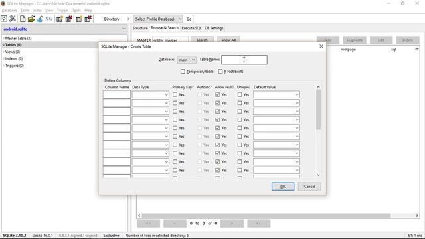The image size is (425, 239).
Task: Click the first-page << navigation button
Action: tap(148, 223)
